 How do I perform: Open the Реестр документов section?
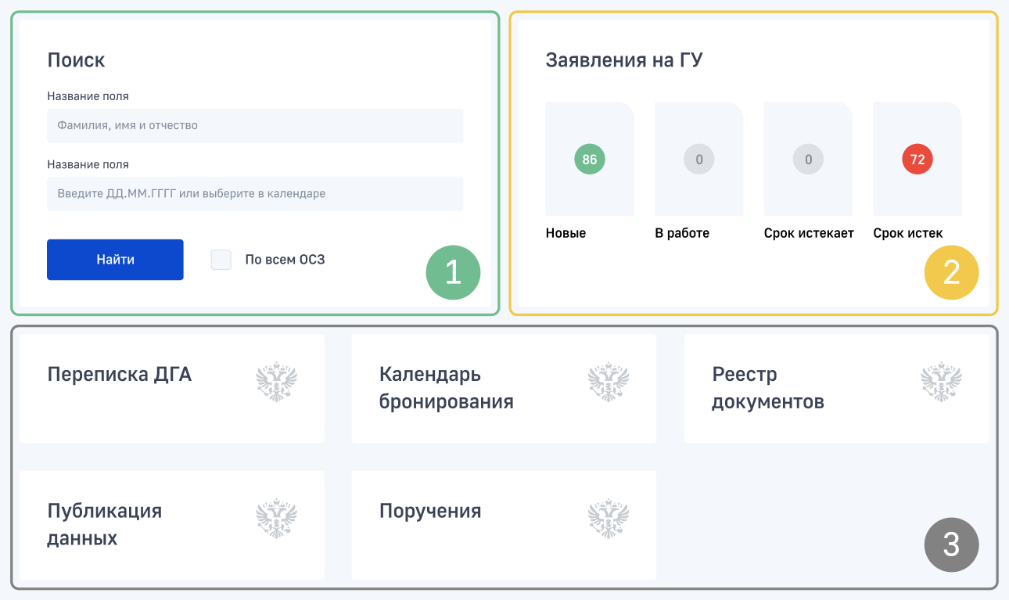837,389
